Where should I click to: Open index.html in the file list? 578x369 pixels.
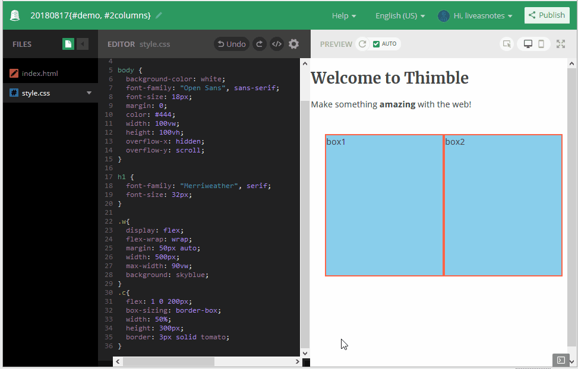[40, 74]
